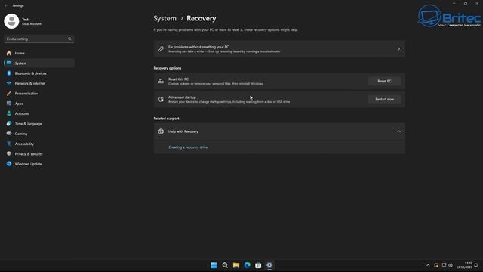This screenshot has height=272, width=483.
Task: Click the Gaming controller icon
Action: (x=9, y=134)
